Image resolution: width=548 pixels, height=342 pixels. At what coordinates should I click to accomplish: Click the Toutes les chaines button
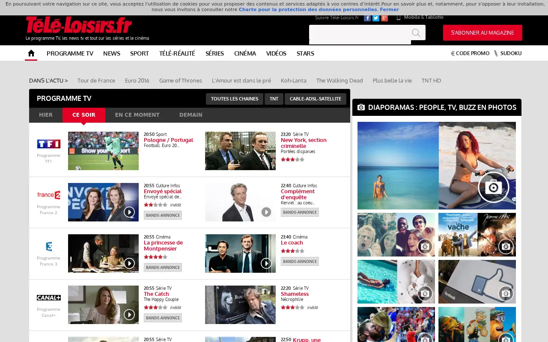tap(235, 99)
